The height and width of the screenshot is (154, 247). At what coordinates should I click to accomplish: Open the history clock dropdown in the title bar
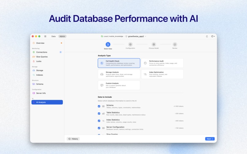(213, 36)
